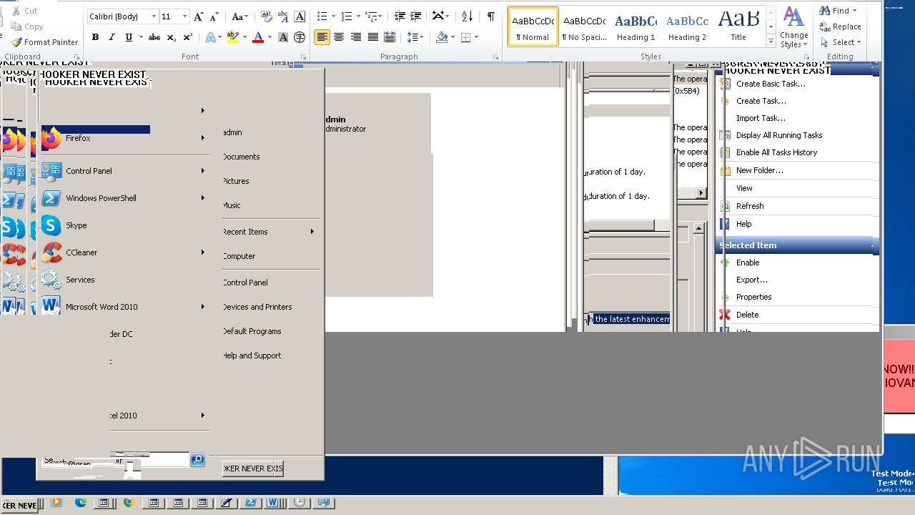This screenshot has height=515, width=915.
Task: Click Display All Running Tasks action
Action: click(x=779, y=135)
